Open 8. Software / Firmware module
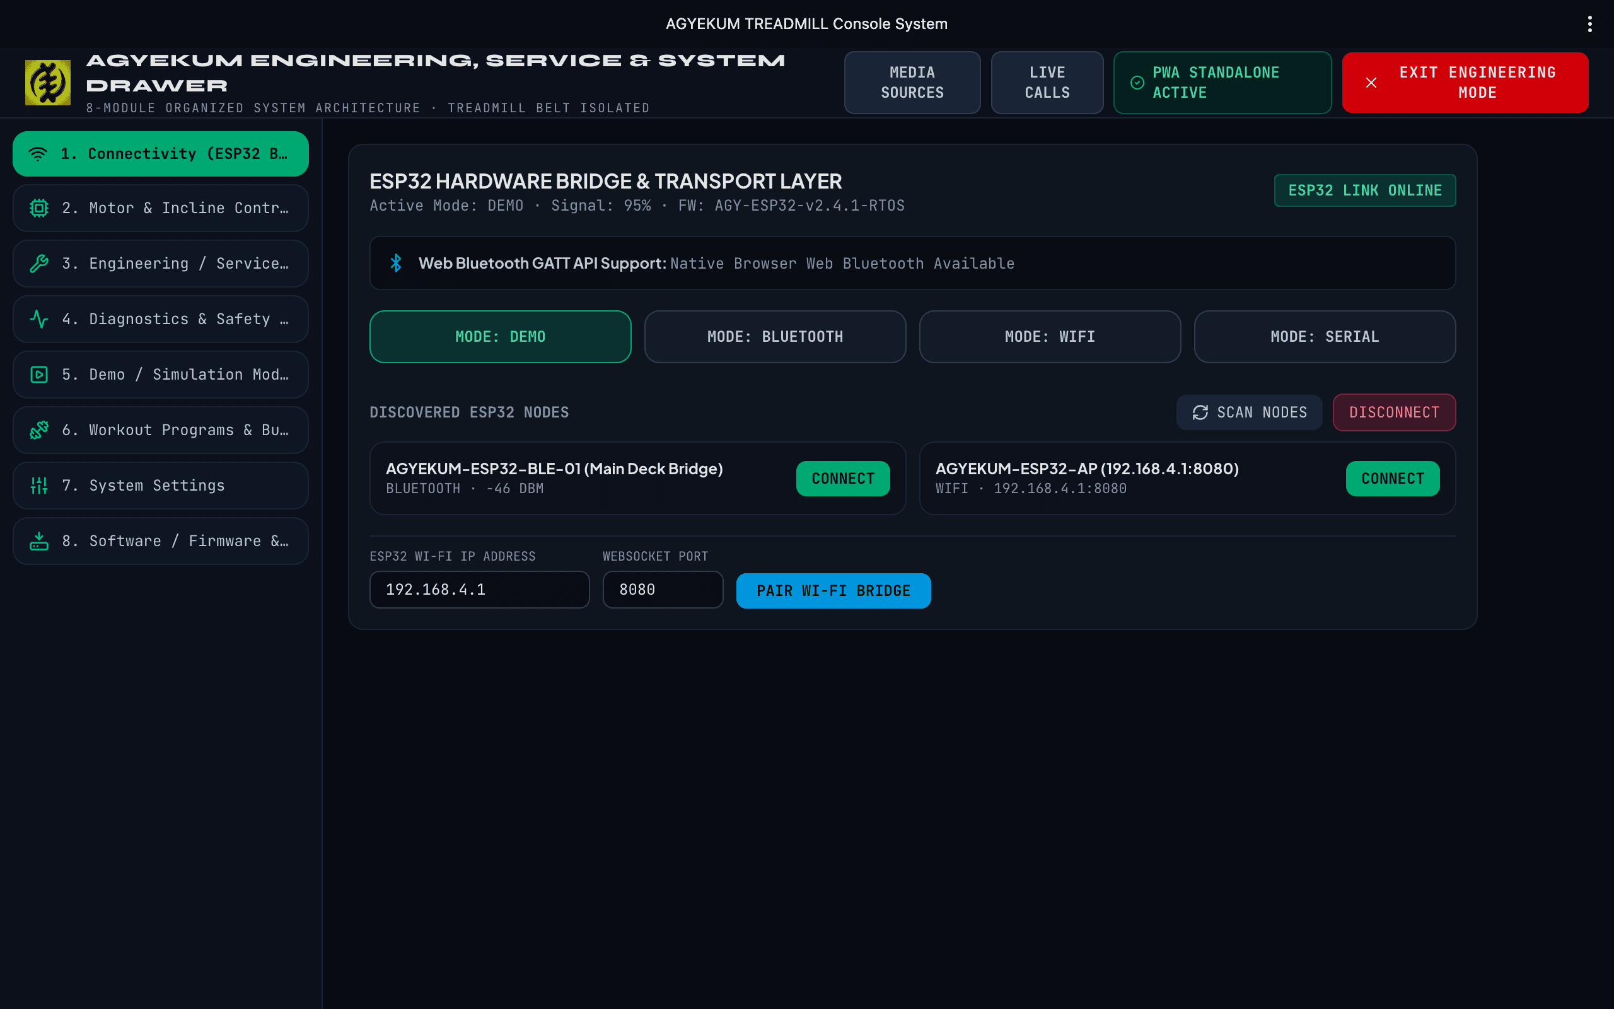The width and height of the screenshot is (1614, 1009). [x=161, y=540]
